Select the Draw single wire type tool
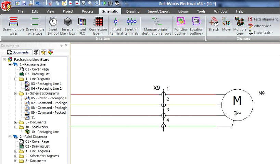Viewport: 280px width, 164px height. [x=35, y=26]
